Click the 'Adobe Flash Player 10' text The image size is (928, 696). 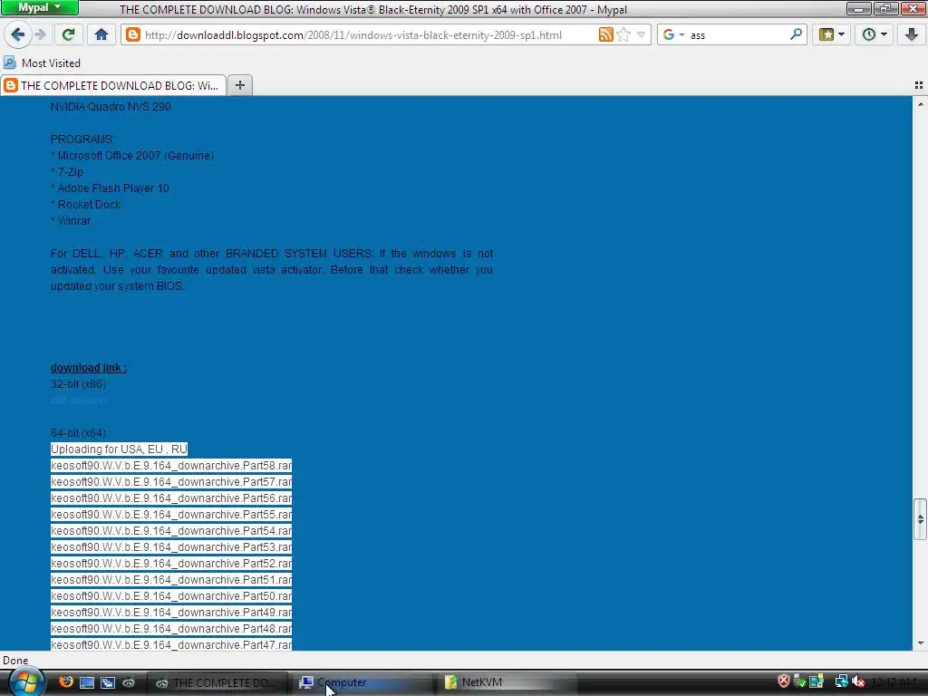pos(113,188)
